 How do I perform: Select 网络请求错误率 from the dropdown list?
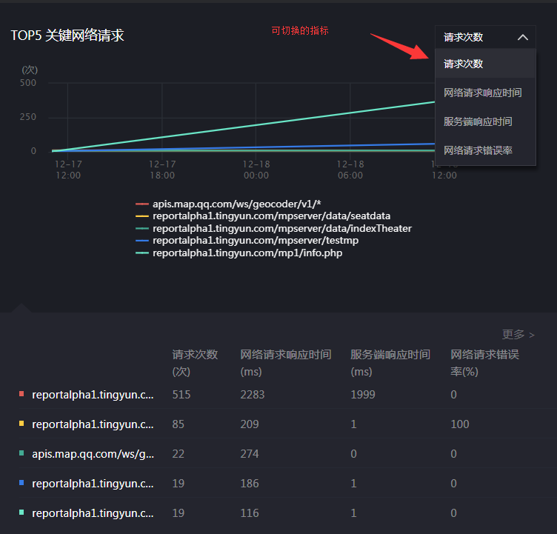pos(478,150)
